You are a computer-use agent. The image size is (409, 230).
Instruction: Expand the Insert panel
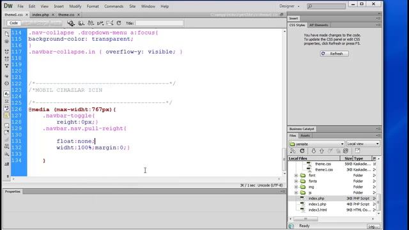(x=293, y=19)
